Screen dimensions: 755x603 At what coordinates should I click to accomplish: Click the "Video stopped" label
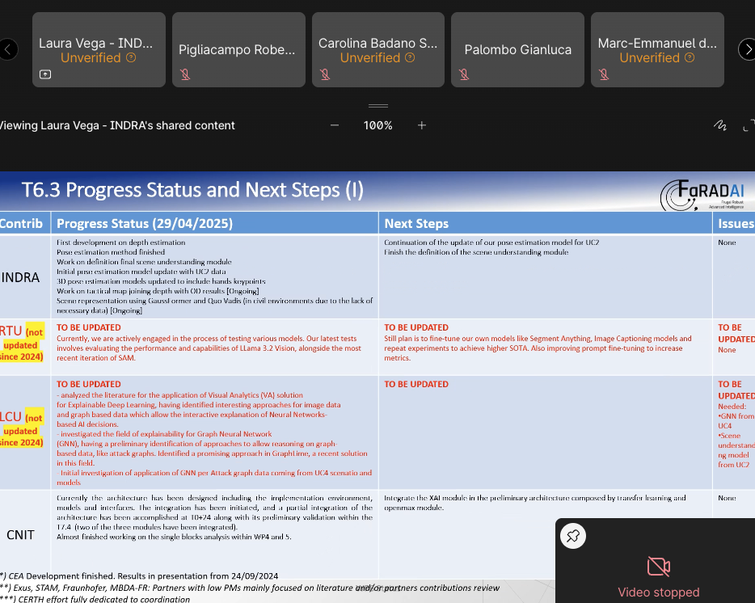click(659, 592)
